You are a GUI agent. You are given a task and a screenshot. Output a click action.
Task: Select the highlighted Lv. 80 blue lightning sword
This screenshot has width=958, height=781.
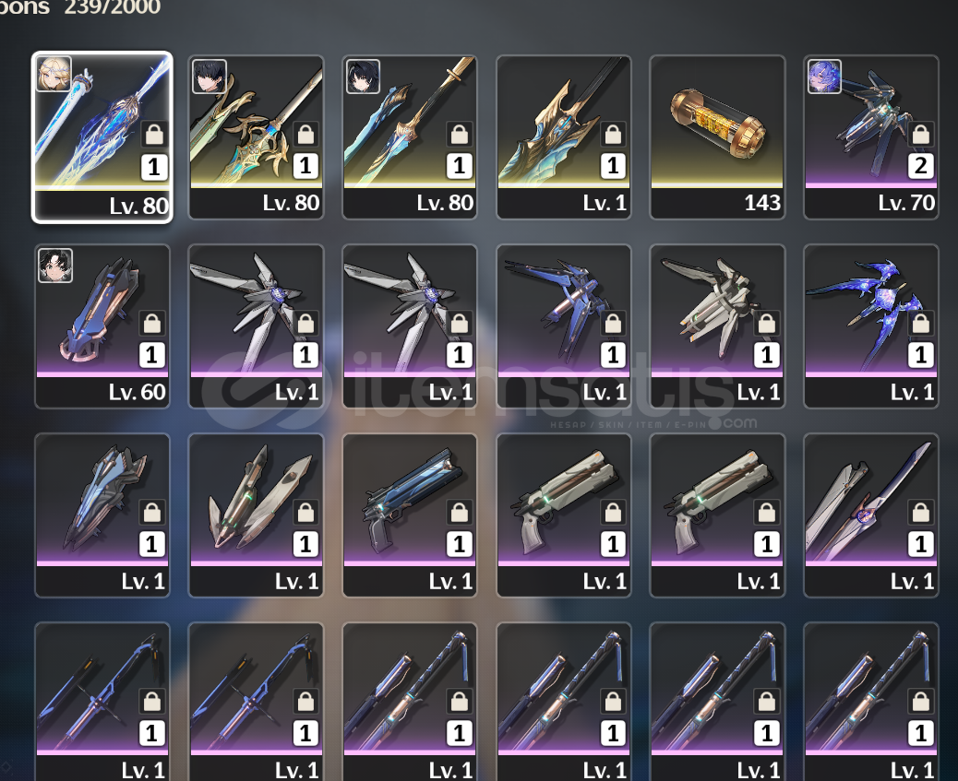[x=102, y=137]
